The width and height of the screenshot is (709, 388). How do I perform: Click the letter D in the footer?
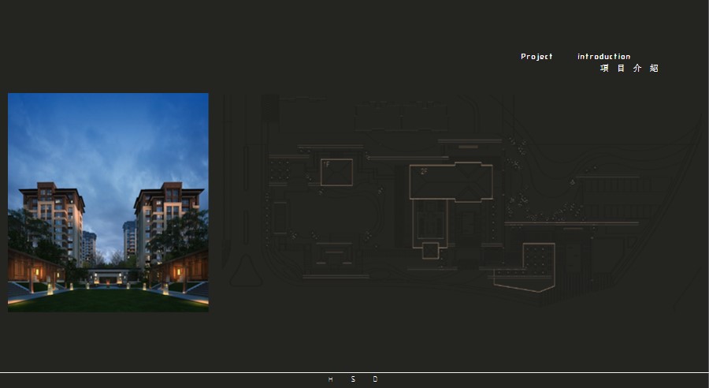tap(375, 379)
